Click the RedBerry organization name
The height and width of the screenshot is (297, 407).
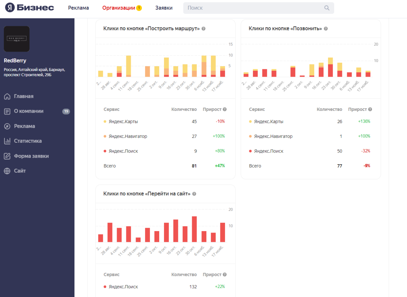tap(15, 61)
